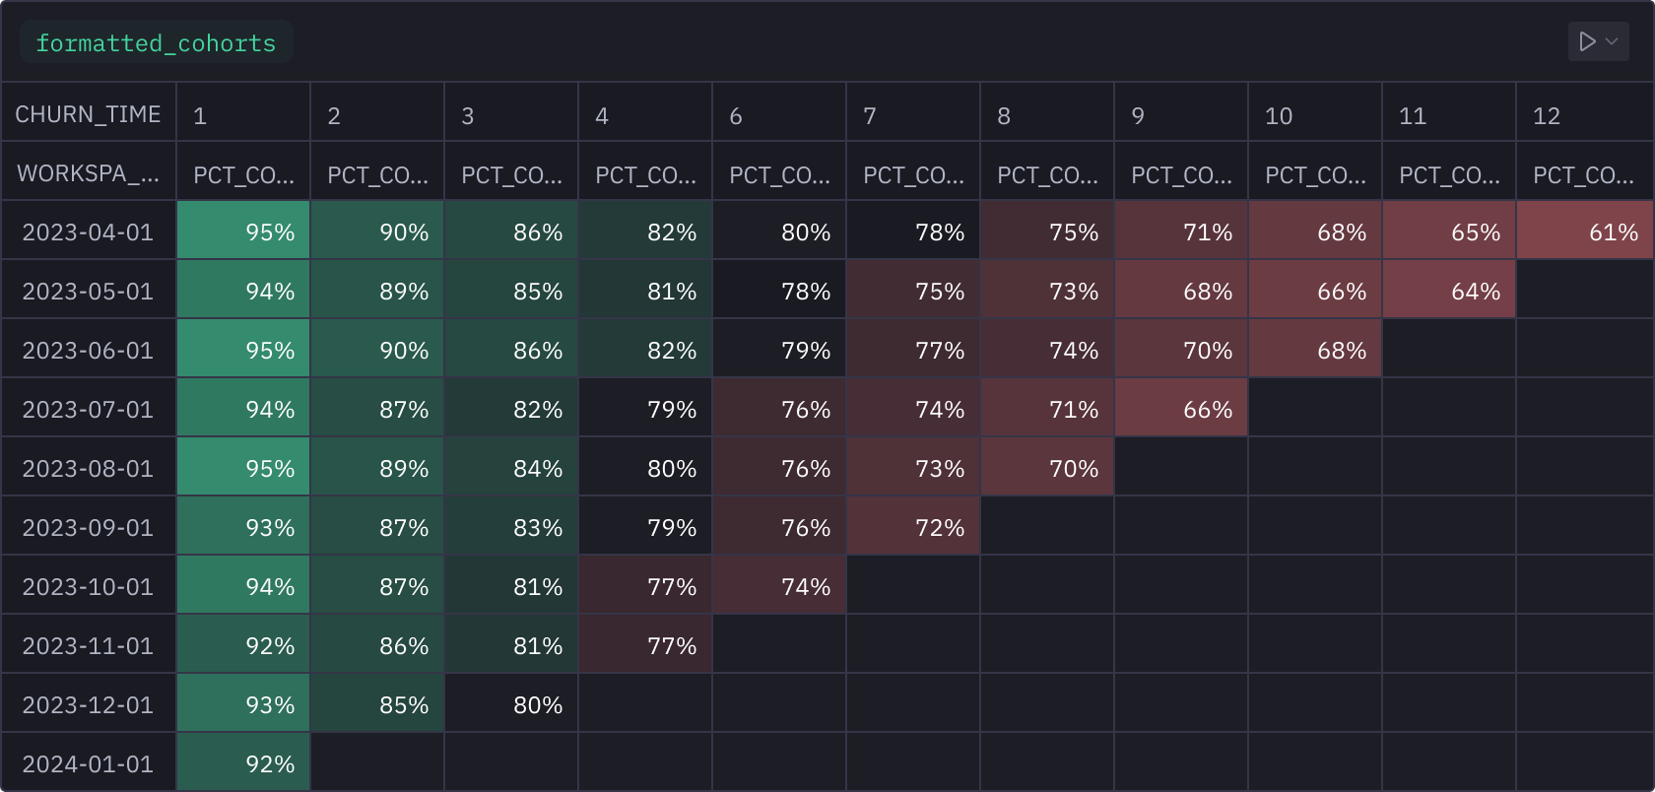Screen dimensions: 1655x792
Task: Click the 61% cell in column 12
Action: [1584, 231]
